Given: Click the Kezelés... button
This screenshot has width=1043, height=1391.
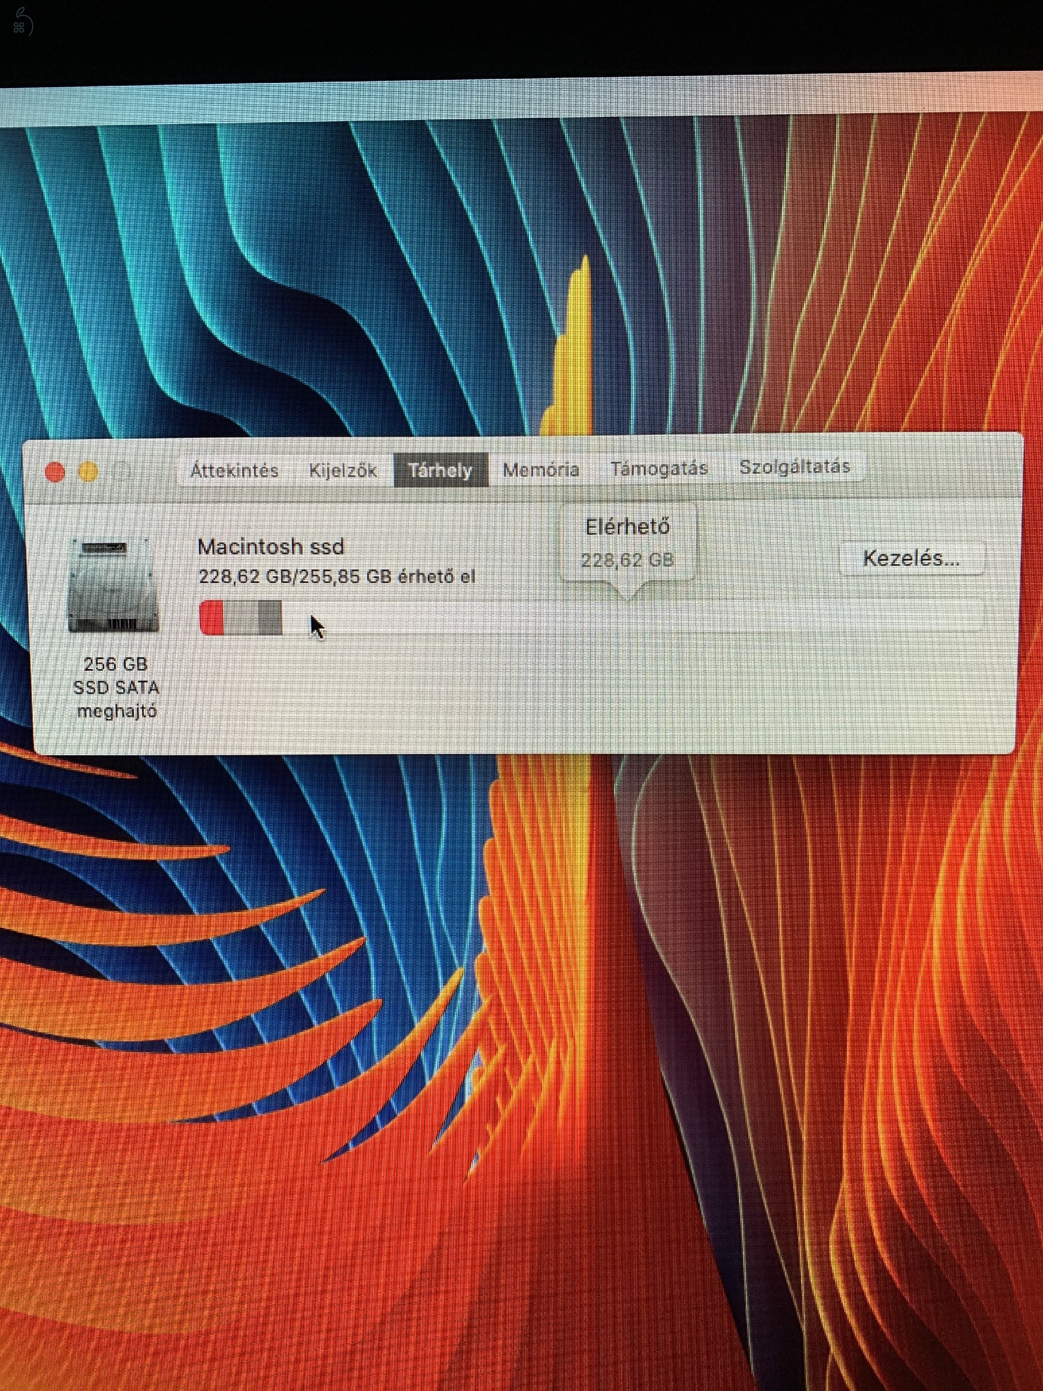Looking at the screenshot, I should 911,558.
